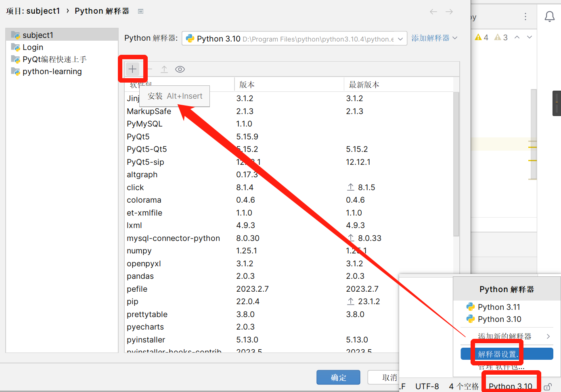Click the upgrade package arrow icon
This screenshot has height=392, width=561.
[164, 69]
